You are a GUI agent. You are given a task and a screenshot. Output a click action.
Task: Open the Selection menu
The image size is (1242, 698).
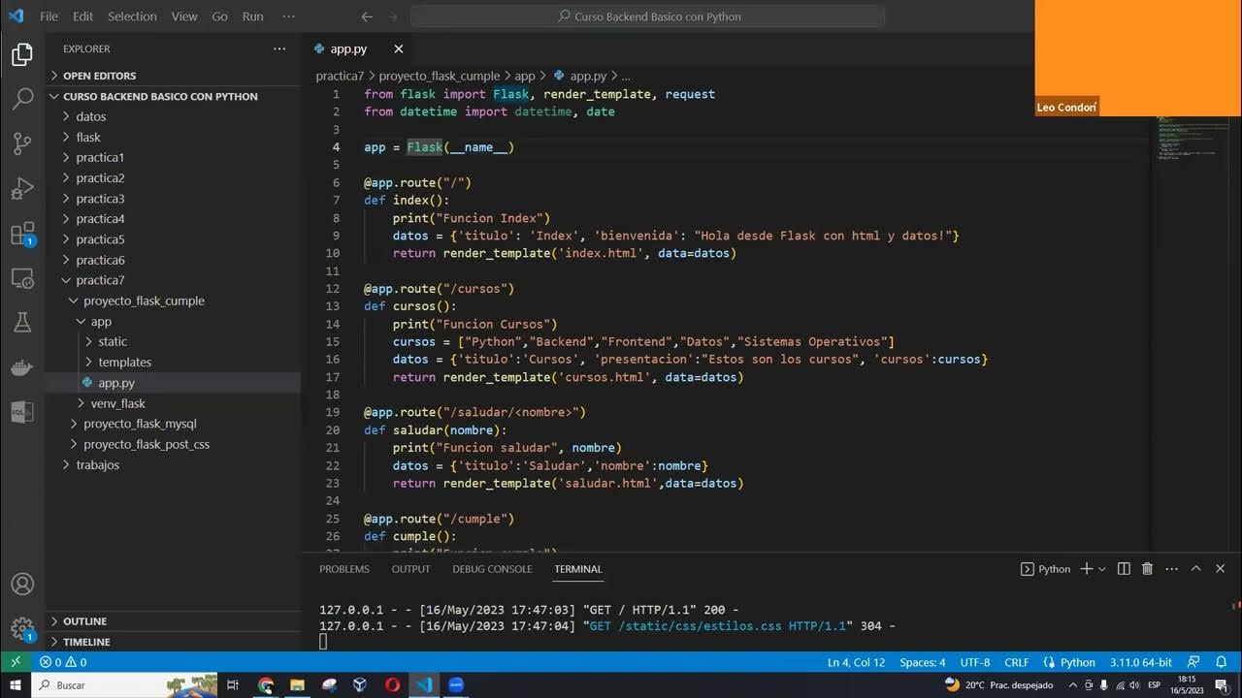[132, 16]
